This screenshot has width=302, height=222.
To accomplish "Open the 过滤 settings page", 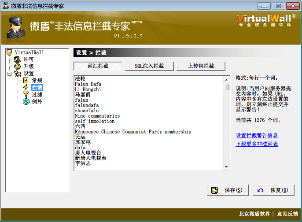I will pos(37,95).
